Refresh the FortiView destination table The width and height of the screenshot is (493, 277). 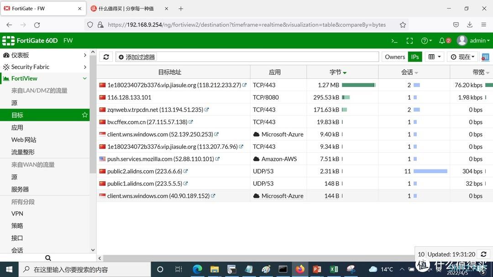click(106, 57)
